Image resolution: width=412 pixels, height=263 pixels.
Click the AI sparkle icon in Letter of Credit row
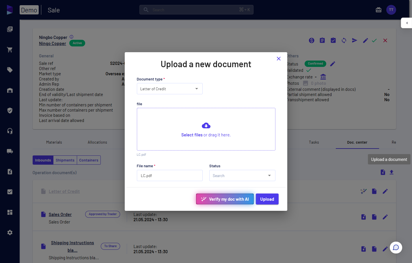[x=363, y=191]
